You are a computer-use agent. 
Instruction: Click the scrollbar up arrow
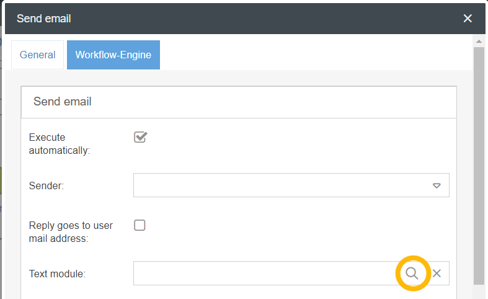pos(479,42)
